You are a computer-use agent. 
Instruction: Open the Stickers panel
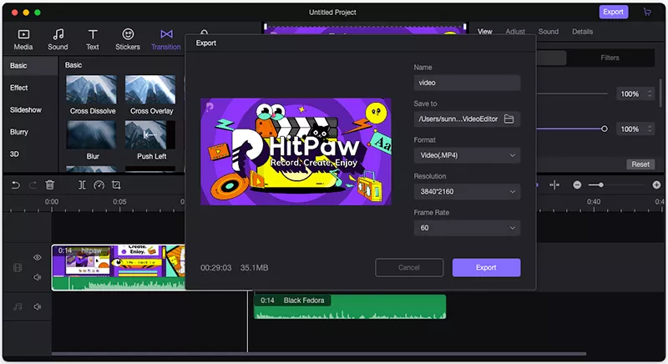(128, 39)
